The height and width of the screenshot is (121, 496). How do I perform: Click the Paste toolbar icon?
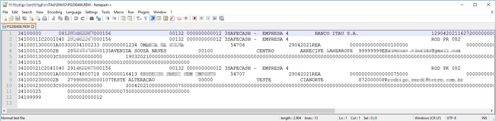click(67, 18)
